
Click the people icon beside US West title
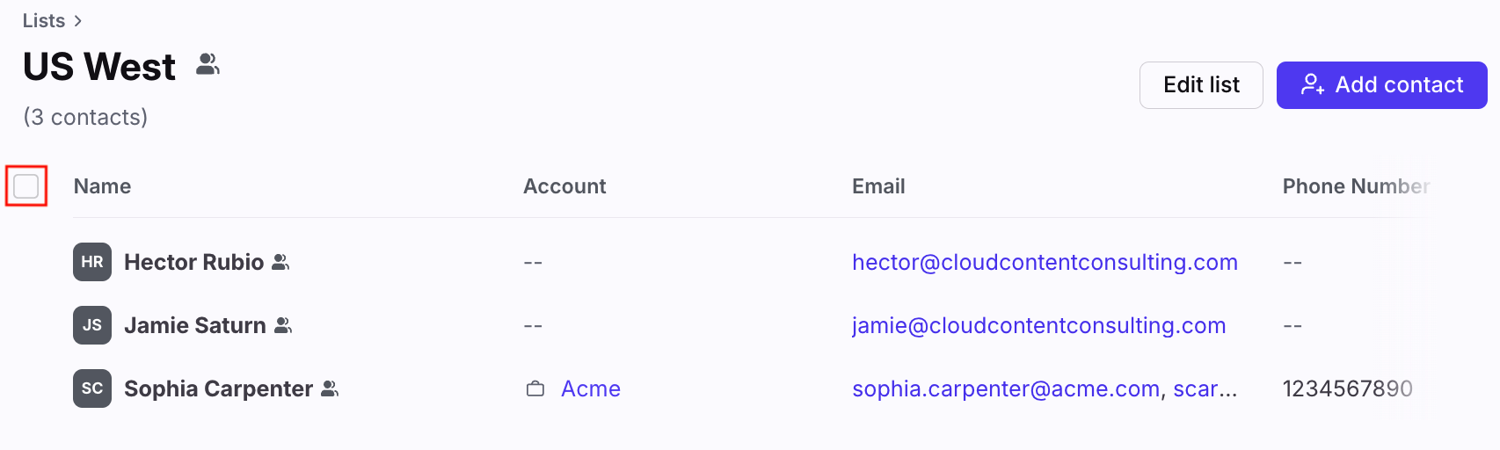(208, 64)
